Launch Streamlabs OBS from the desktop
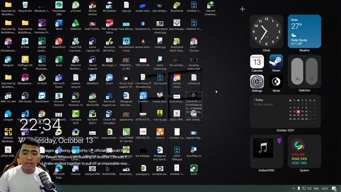This screenshot has height=192, width=341. pos(59,9)
